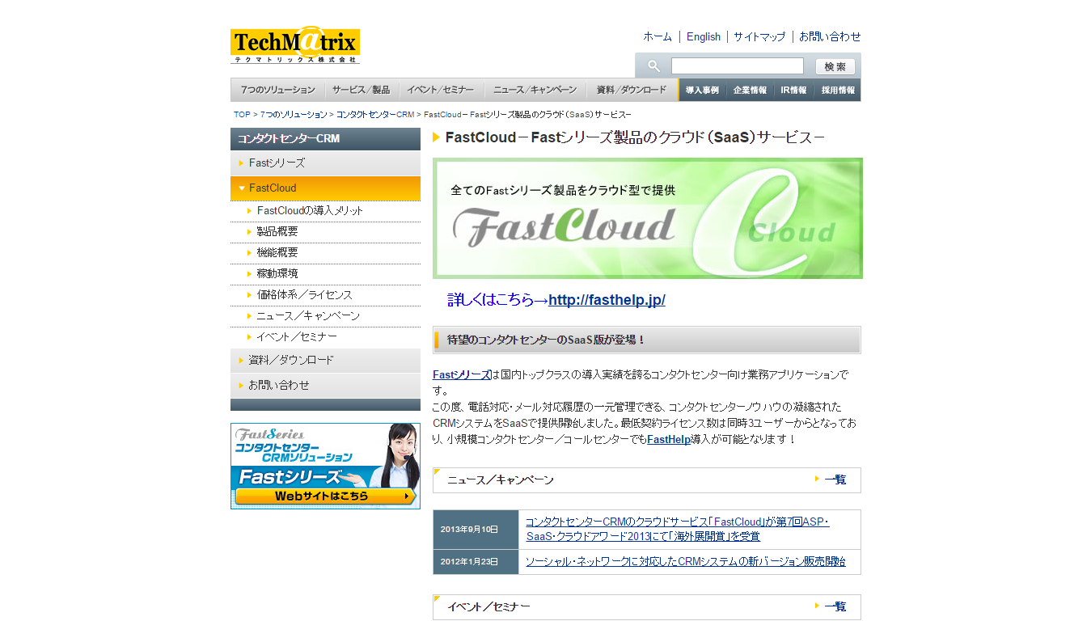Open the Fastシリーズ link in paragraph
The width and height of the screenshot is (1091, 621).
point(462,375)
